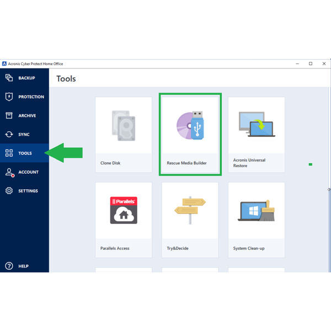Open the Help question mark icon
Screen dimensions: 331x331
tap(9, 266)
